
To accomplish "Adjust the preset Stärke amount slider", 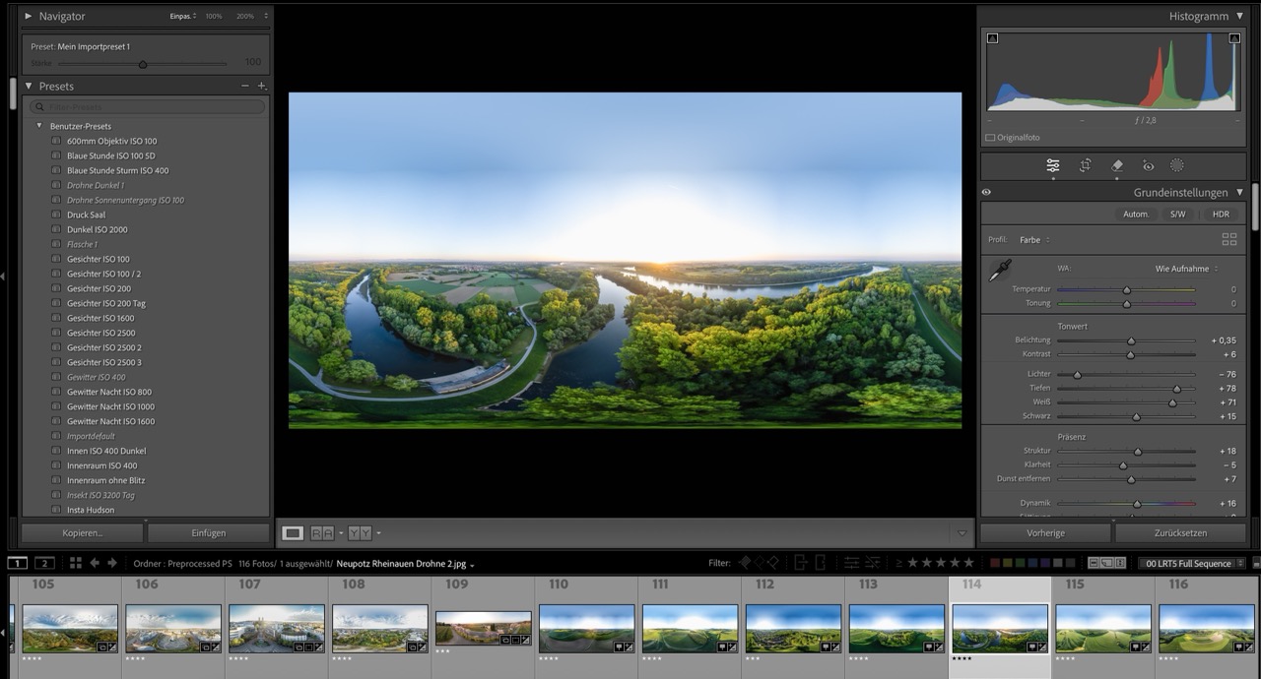I will tap(143, 64).
